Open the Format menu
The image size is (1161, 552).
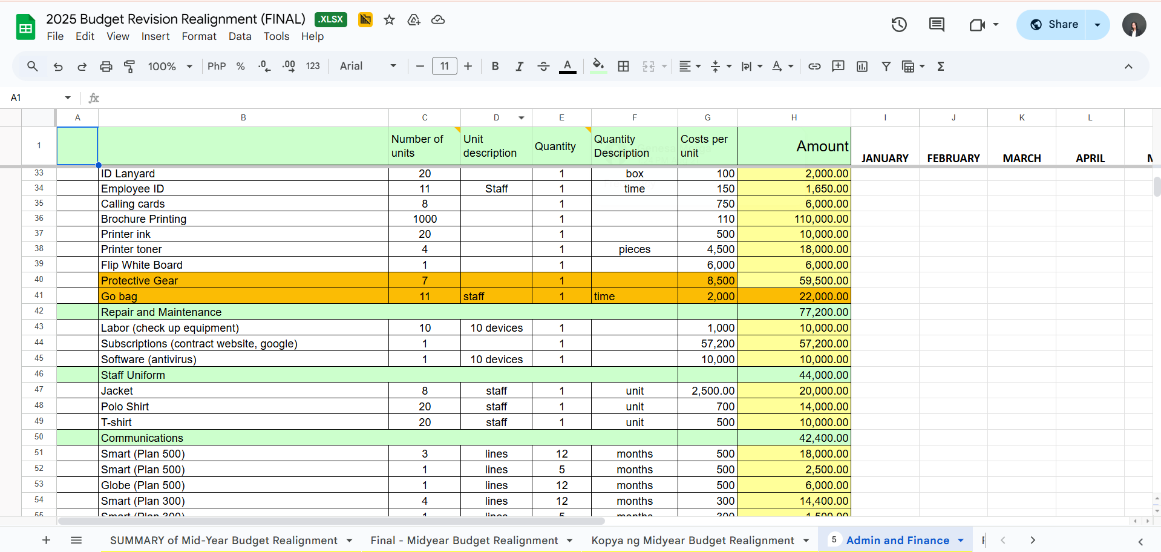(198, 36)
